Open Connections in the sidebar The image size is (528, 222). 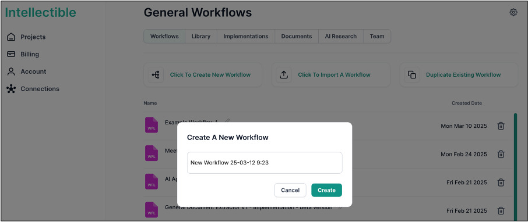point(40,89)
